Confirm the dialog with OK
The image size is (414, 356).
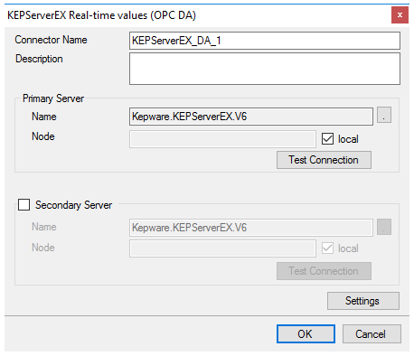(x=306, y=333)
